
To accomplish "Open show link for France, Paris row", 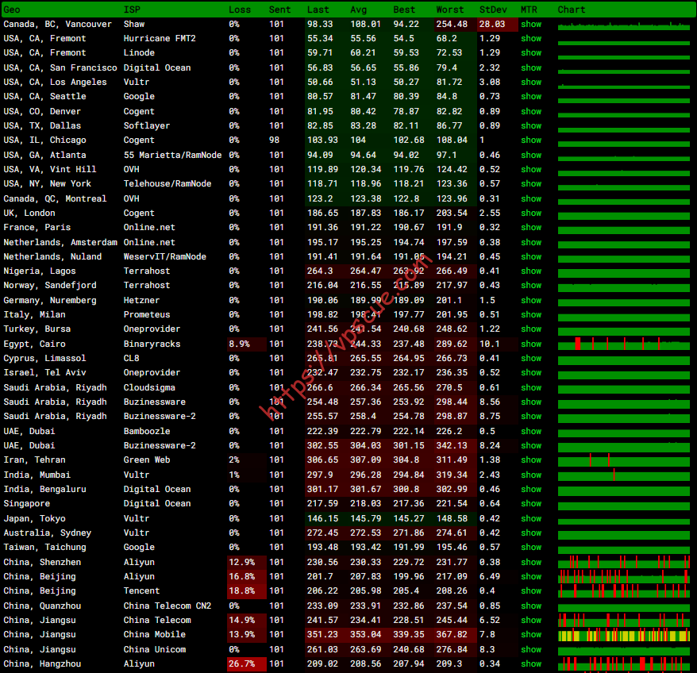I will 531,227.
